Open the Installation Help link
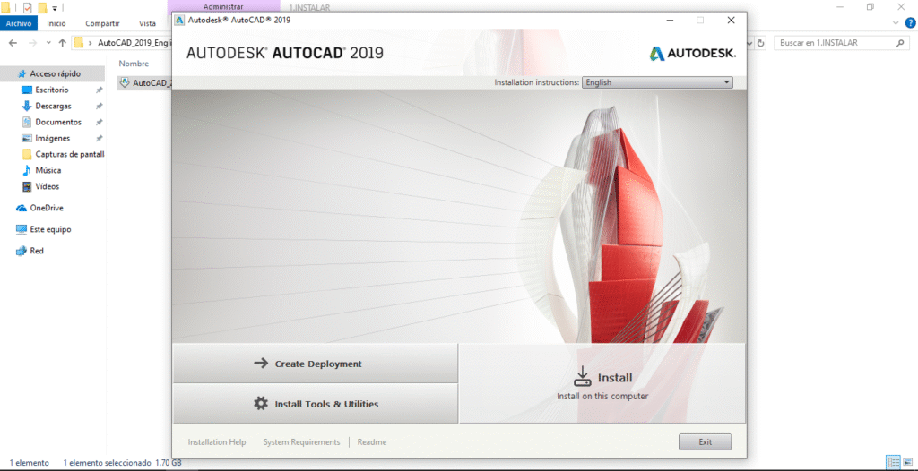The image size is (918, 471). pyautogui.click(x=217, y=441)
